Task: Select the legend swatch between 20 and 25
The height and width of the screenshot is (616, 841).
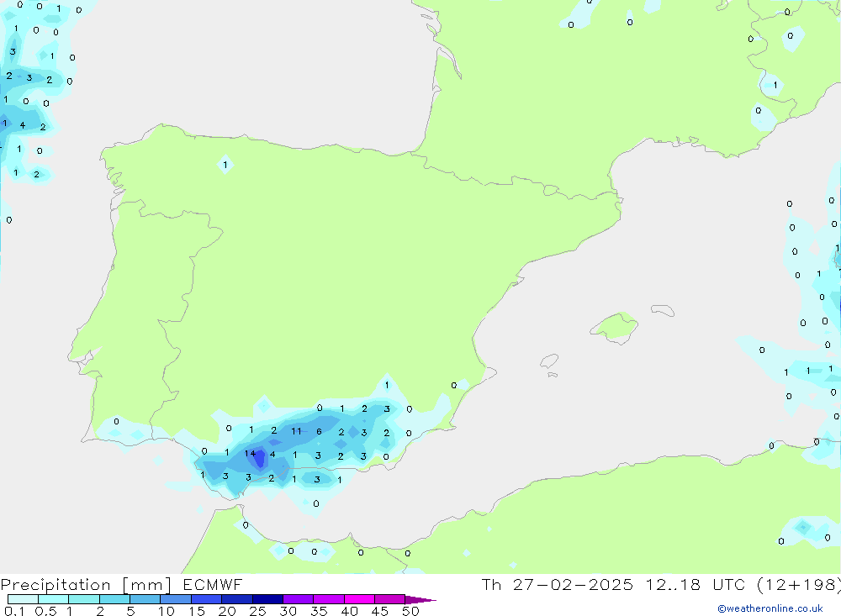Action: (236, 599)
